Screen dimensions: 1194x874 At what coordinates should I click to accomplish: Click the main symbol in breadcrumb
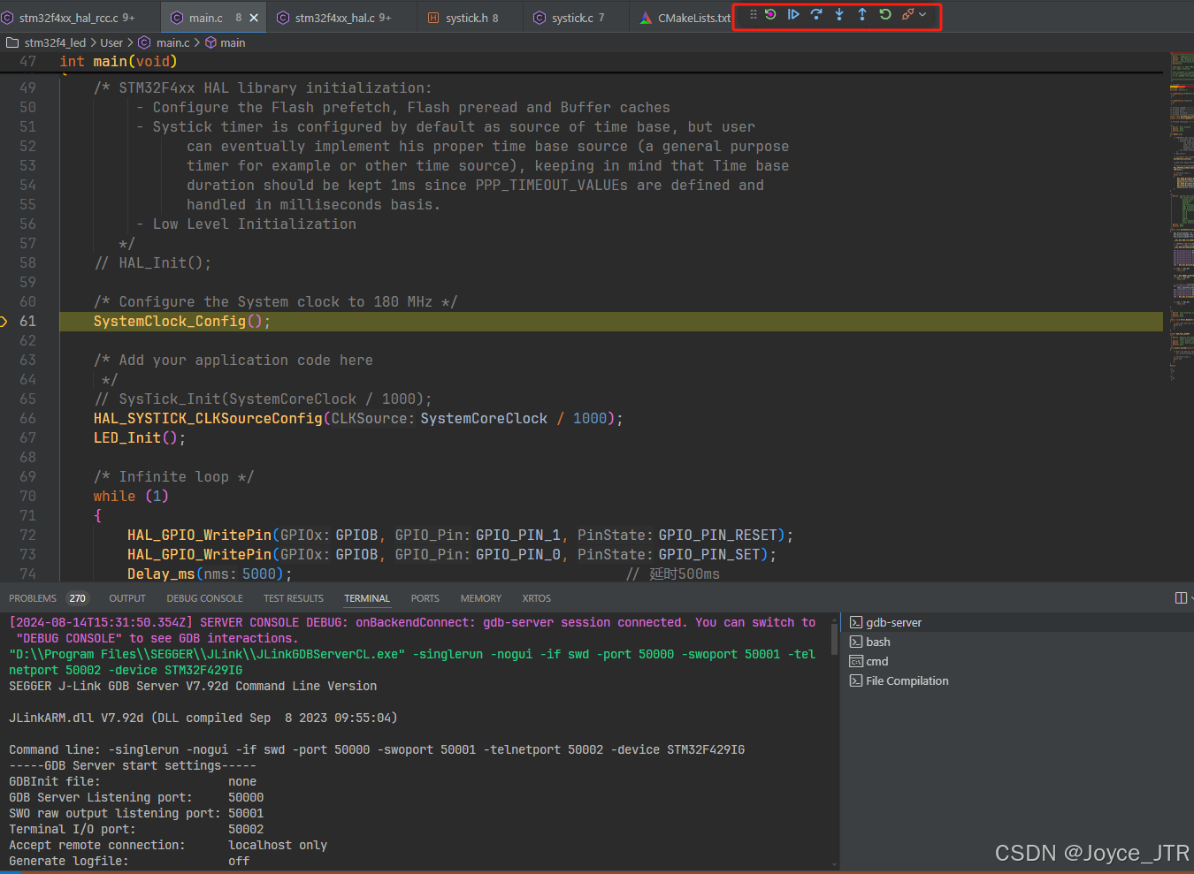click(233, 42)
